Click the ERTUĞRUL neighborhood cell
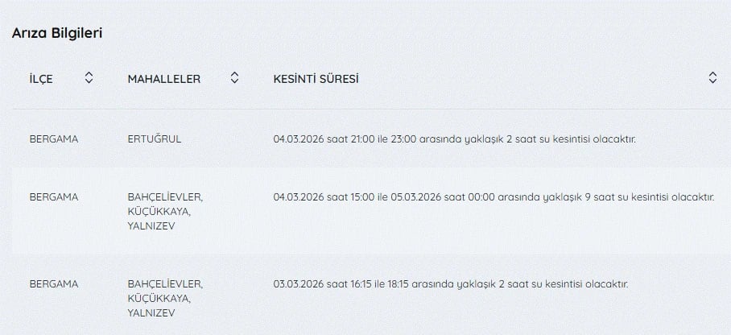 coord(155,139)
